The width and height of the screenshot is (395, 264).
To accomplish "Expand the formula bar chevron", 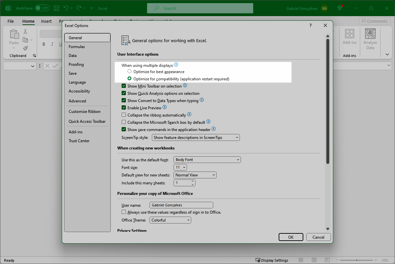I will coord(389,66).
